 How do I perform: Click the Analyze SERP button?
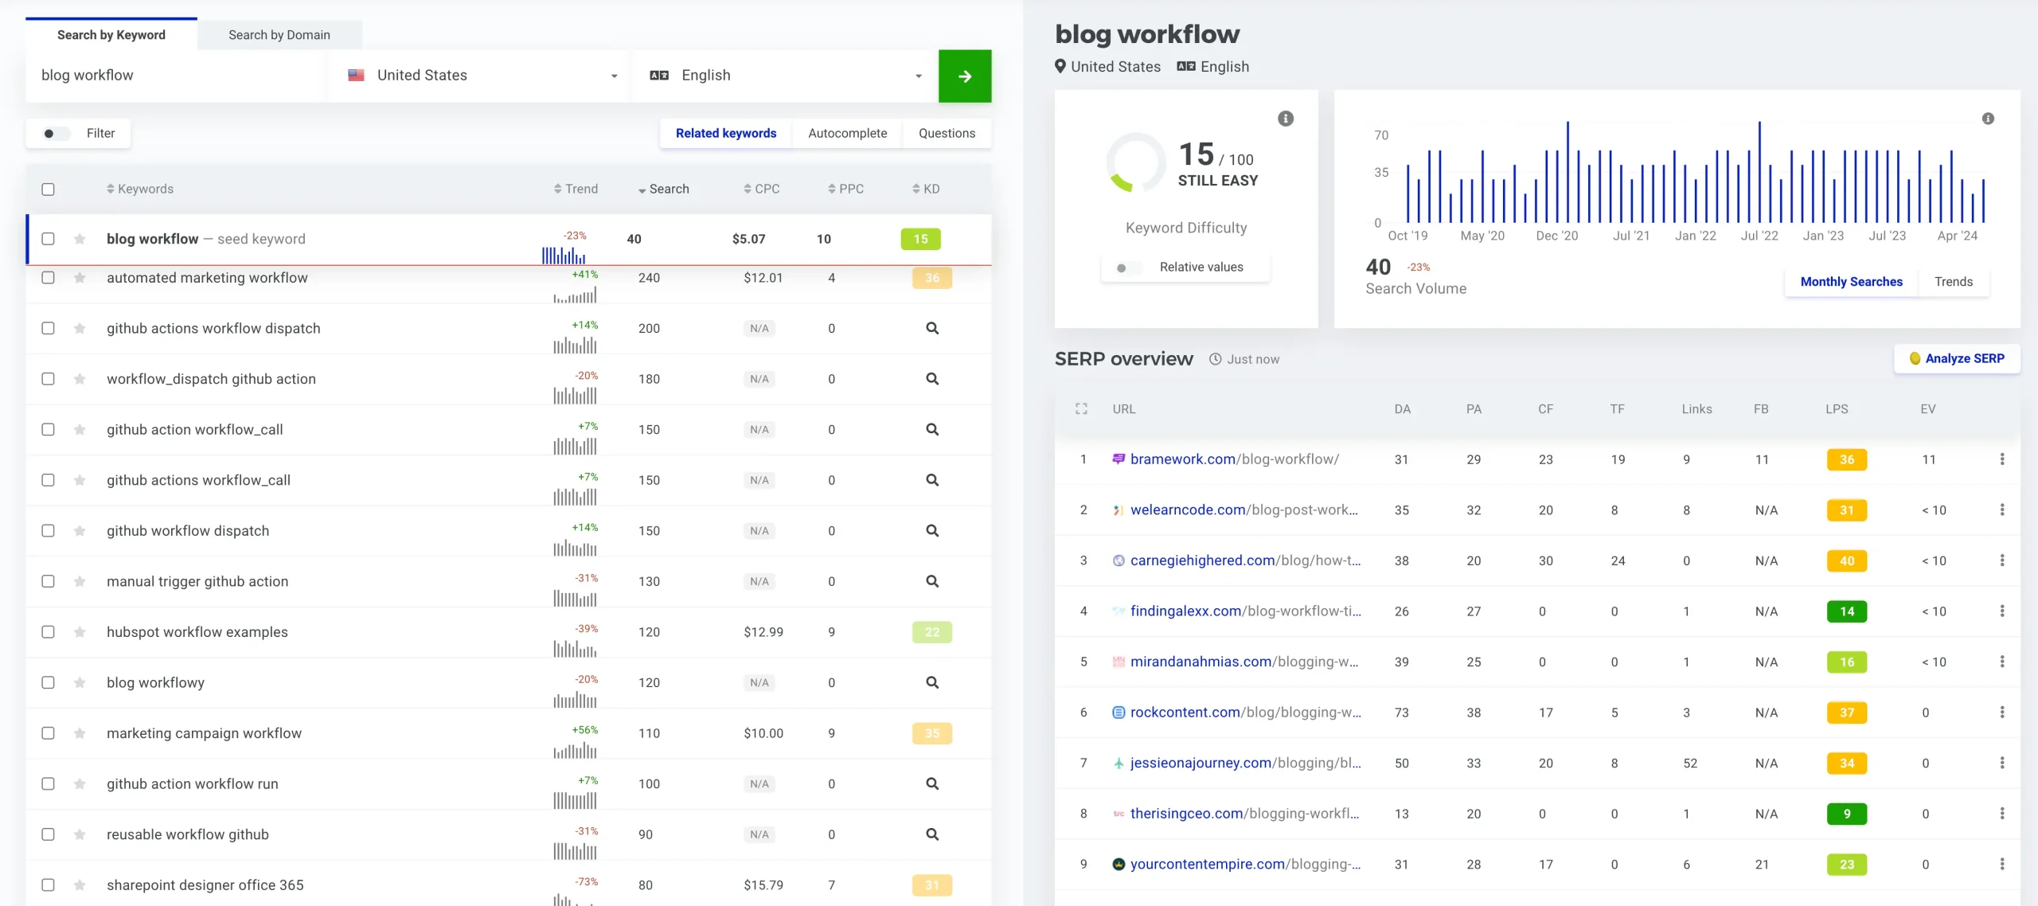coord(1958,358)
